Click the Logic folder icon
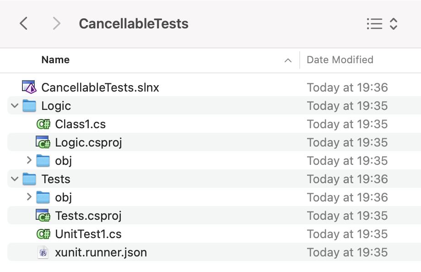Screen dimensions: 421x272 pos(30,105)
